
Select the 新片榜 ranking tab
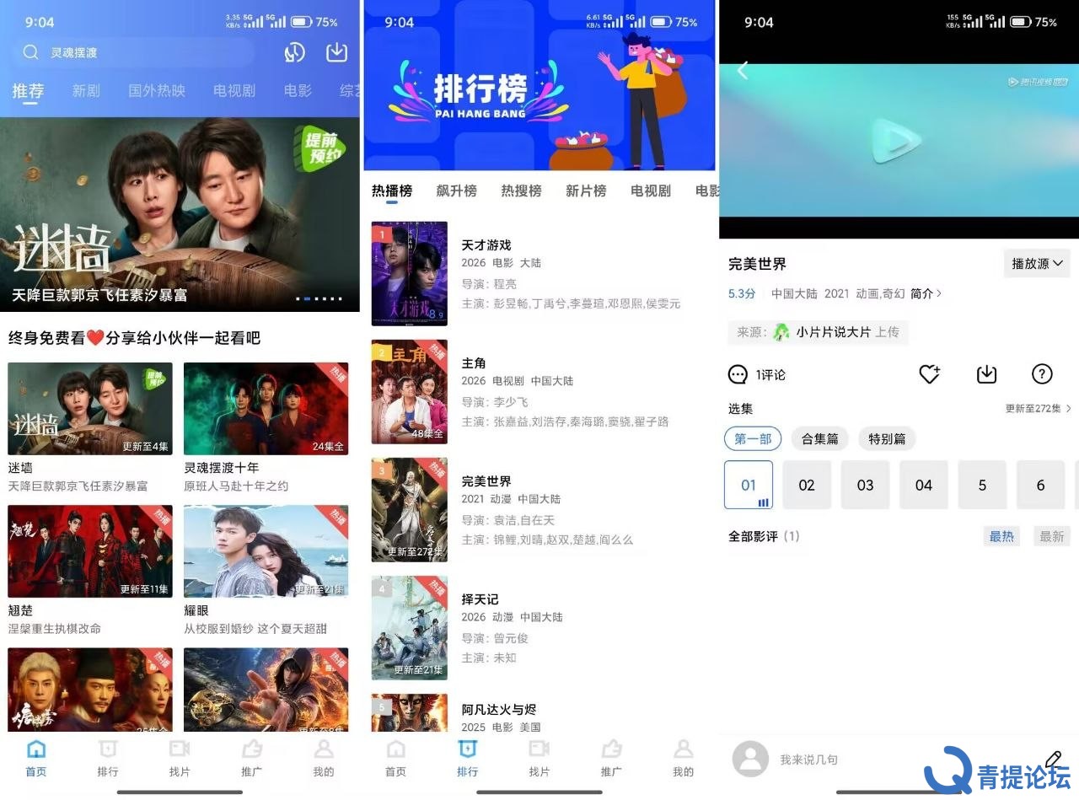(x=586, y=191)
